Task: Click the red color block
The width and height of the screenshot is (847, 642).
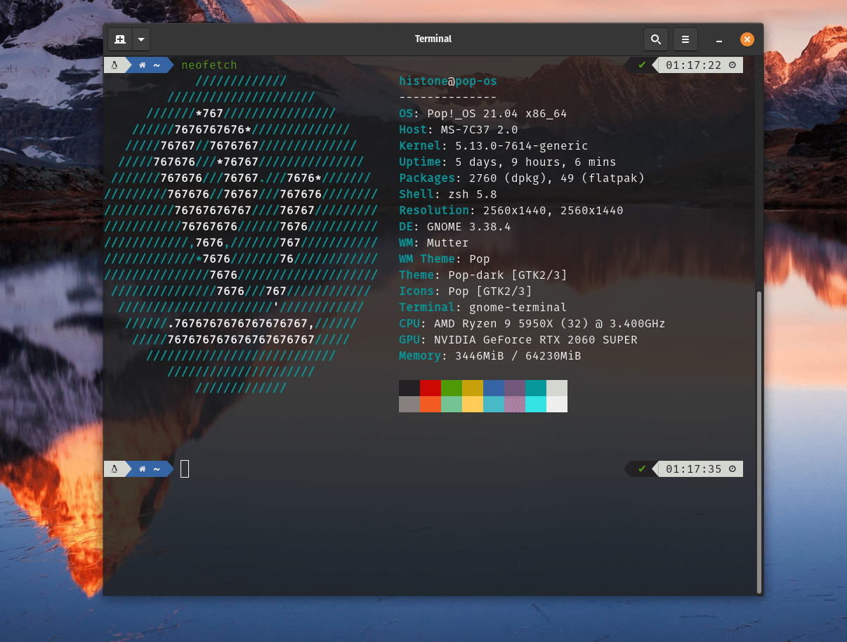Action: coord(431,388)
